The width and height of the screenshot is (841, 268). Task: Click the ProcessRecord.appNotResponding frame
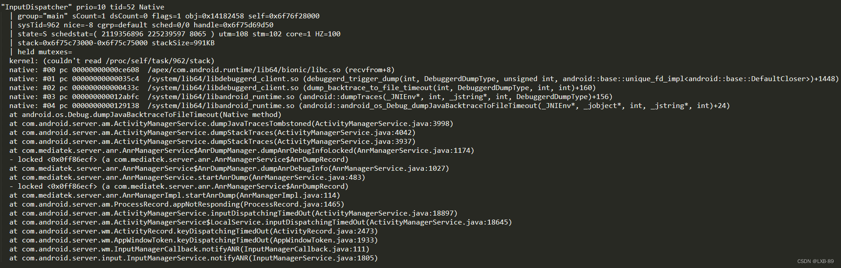pyautogui.click(x=177, y=204)
